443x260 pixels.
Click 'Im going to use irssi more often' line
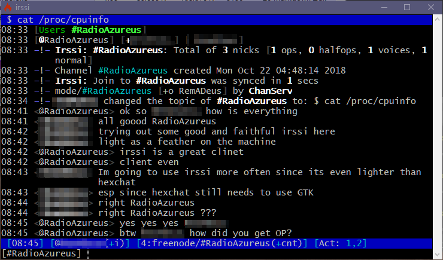[259, 172]
